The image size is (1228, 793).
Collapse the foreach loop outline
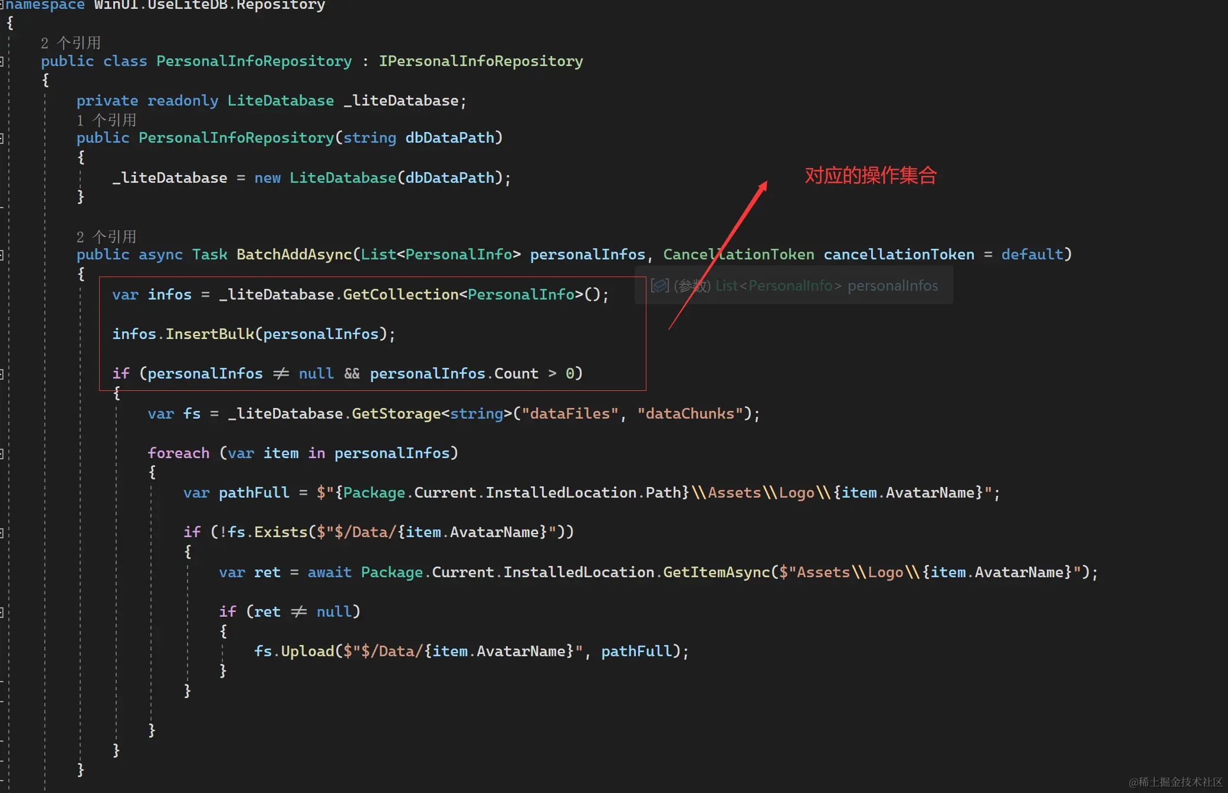pos(2,453)
